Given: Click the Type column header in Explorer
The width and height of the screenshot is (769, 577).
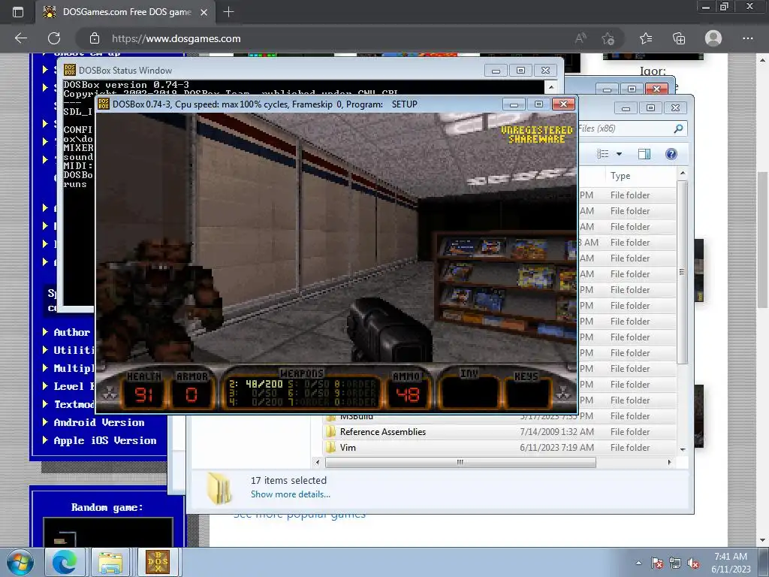Looking at the screenshot, I should coord(620,176).
